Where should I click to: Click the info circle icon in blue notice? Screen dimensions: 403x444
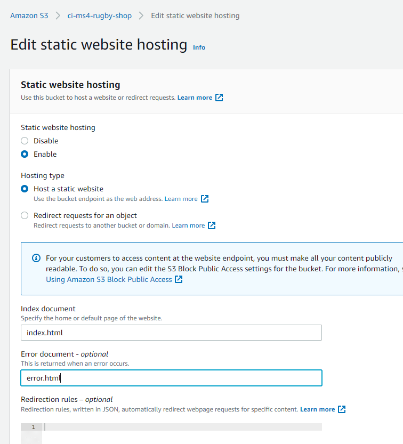(x=36, y=258)
